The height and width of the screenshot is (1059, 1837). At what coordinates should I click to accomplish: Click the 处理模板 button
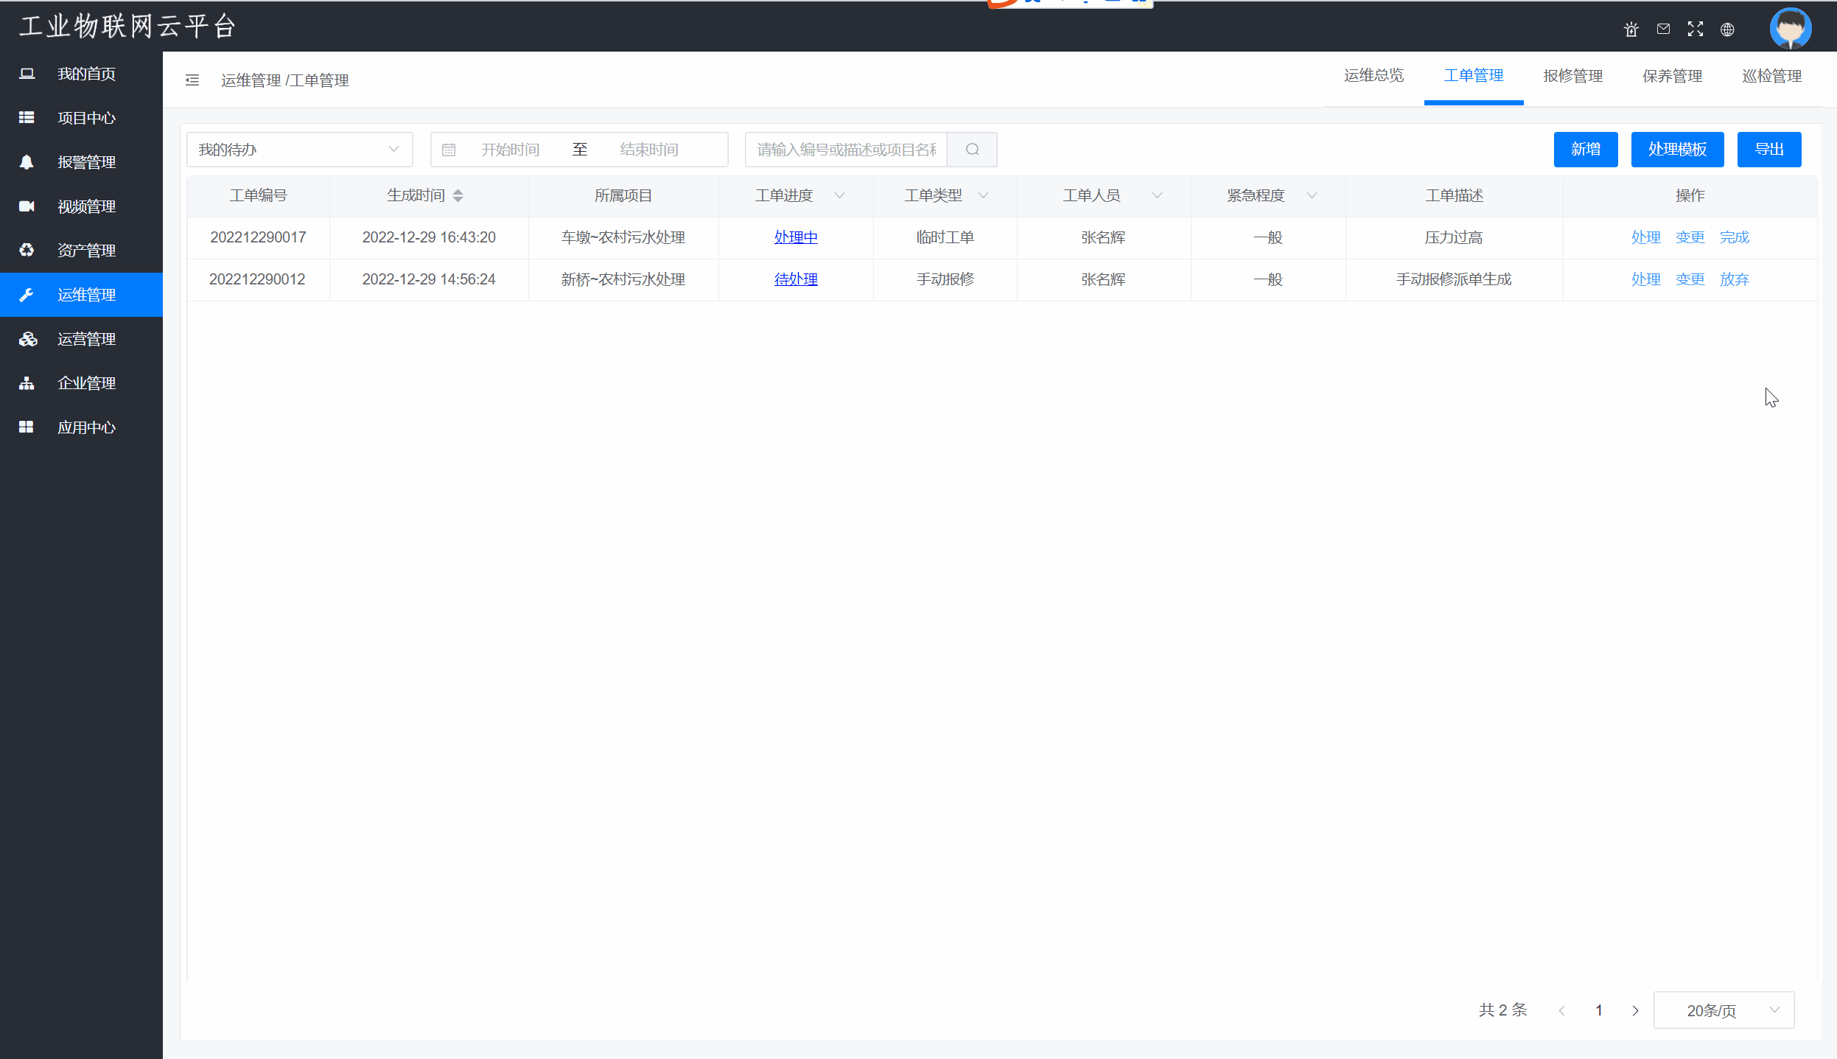pyautogui.click(x=1678, y=150)
